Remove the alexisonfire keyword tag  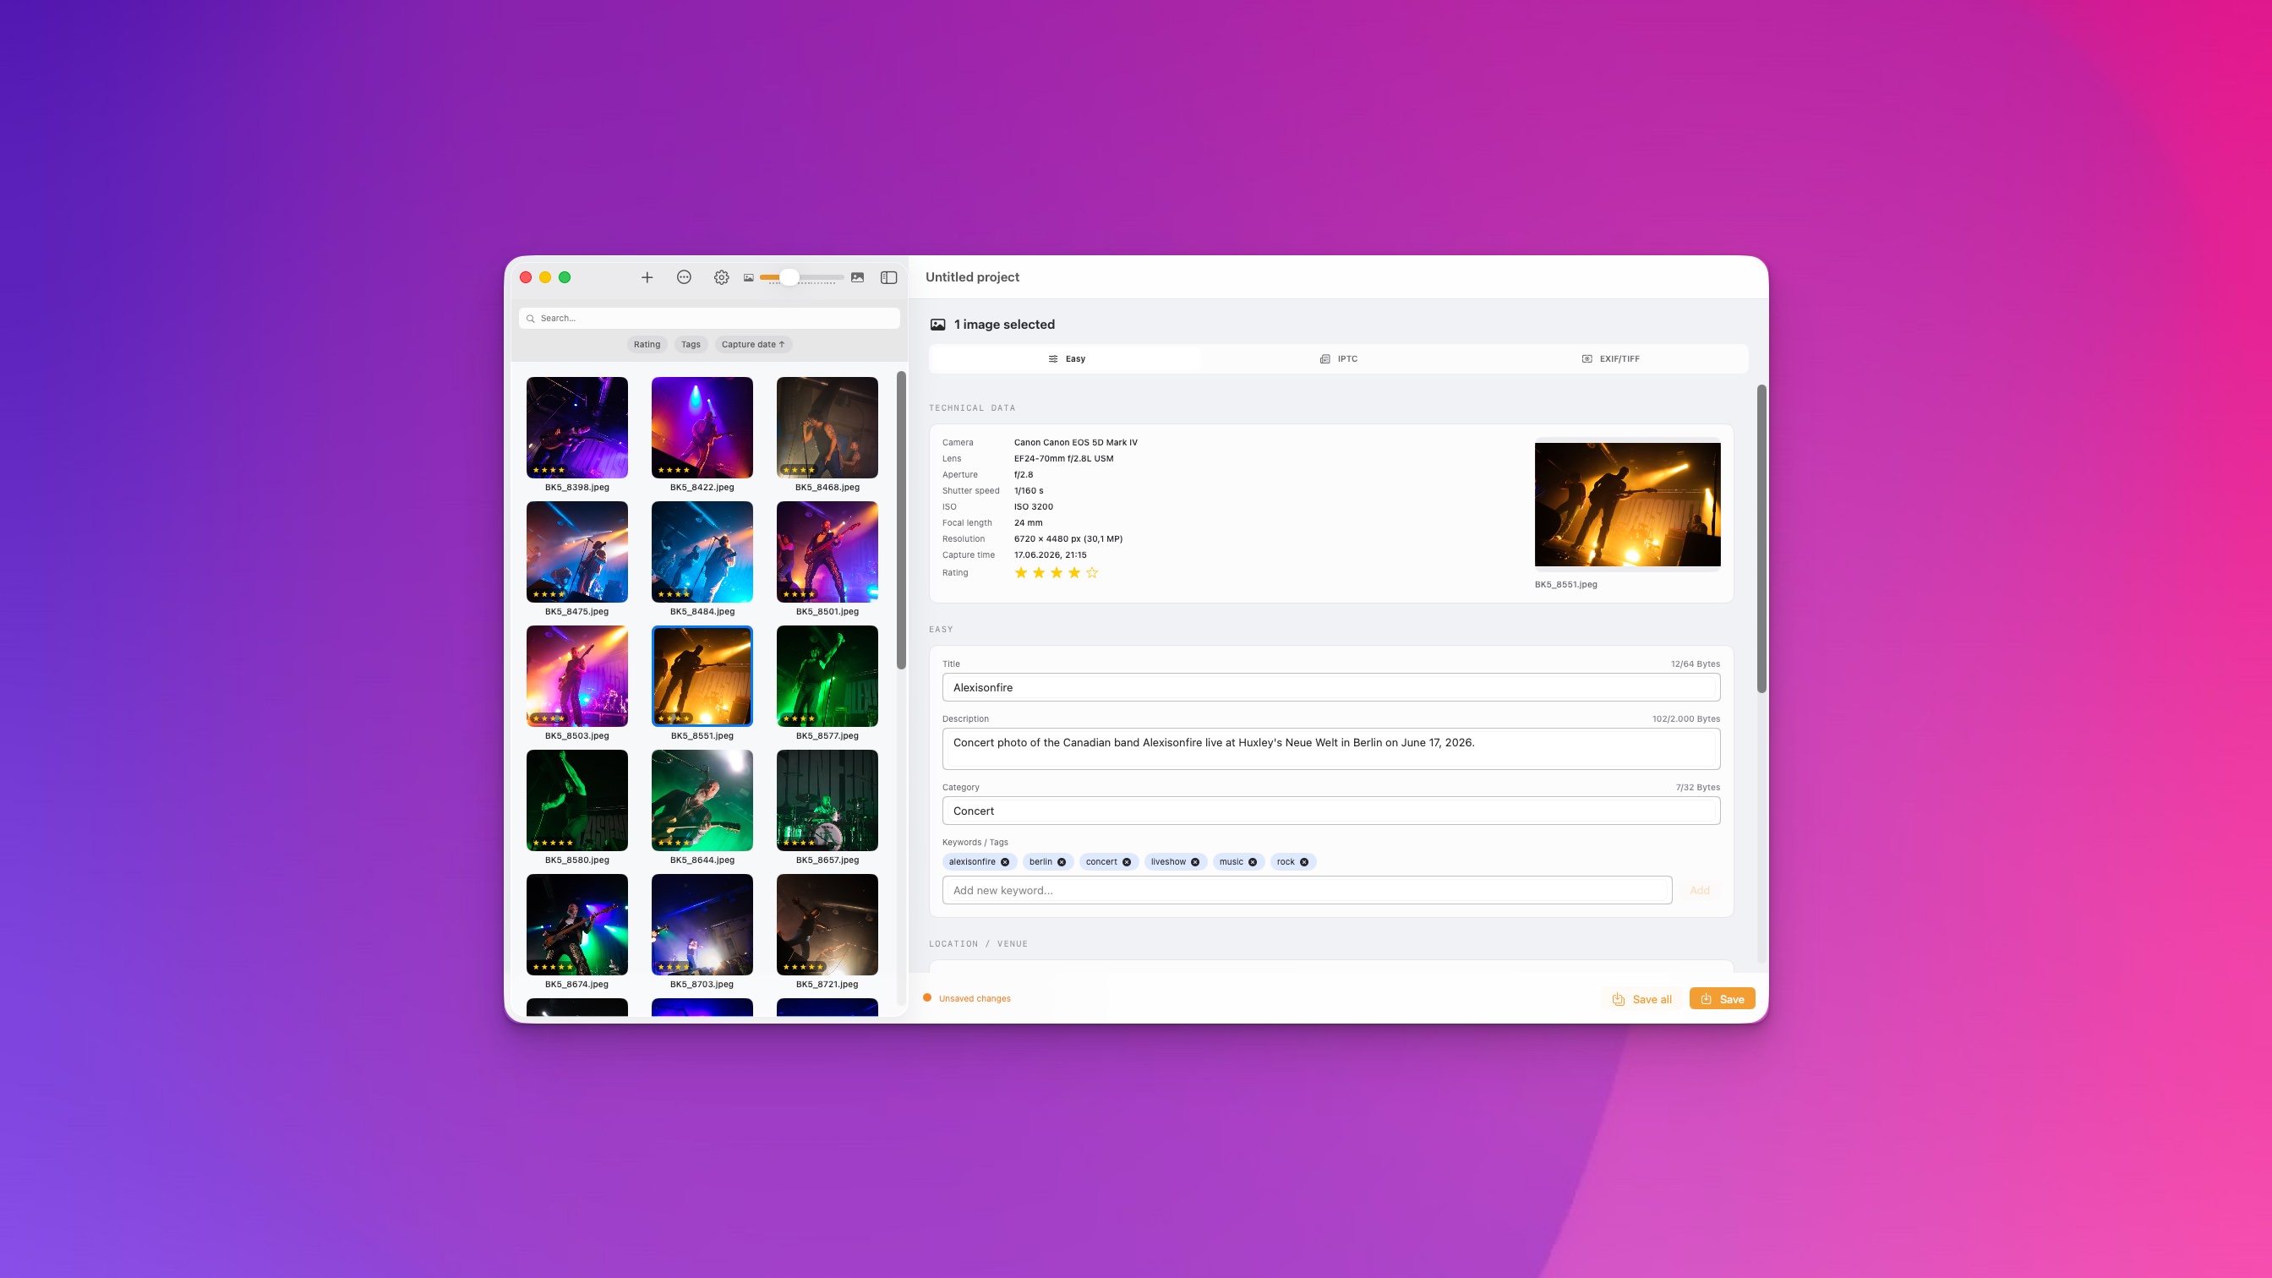[x=1005, y=861]
